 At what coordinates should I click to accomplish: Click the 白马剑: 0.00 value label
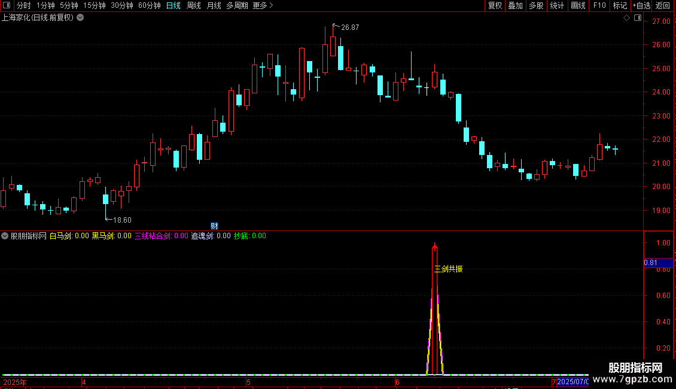click(x=69, y=236)
